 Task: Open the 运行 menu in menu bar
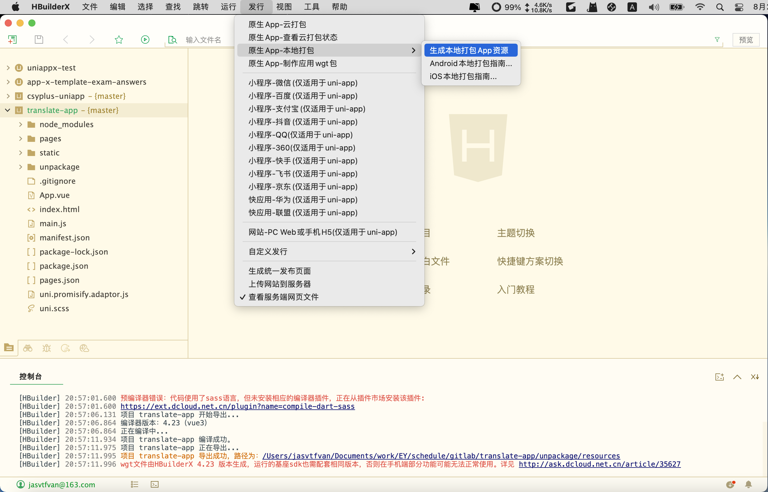[228, 7]
